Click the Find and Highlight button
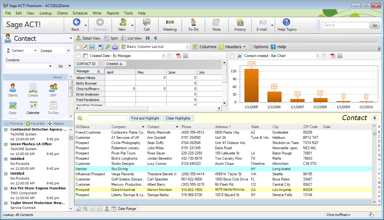384x220 pixels. [x=145, y=118]
